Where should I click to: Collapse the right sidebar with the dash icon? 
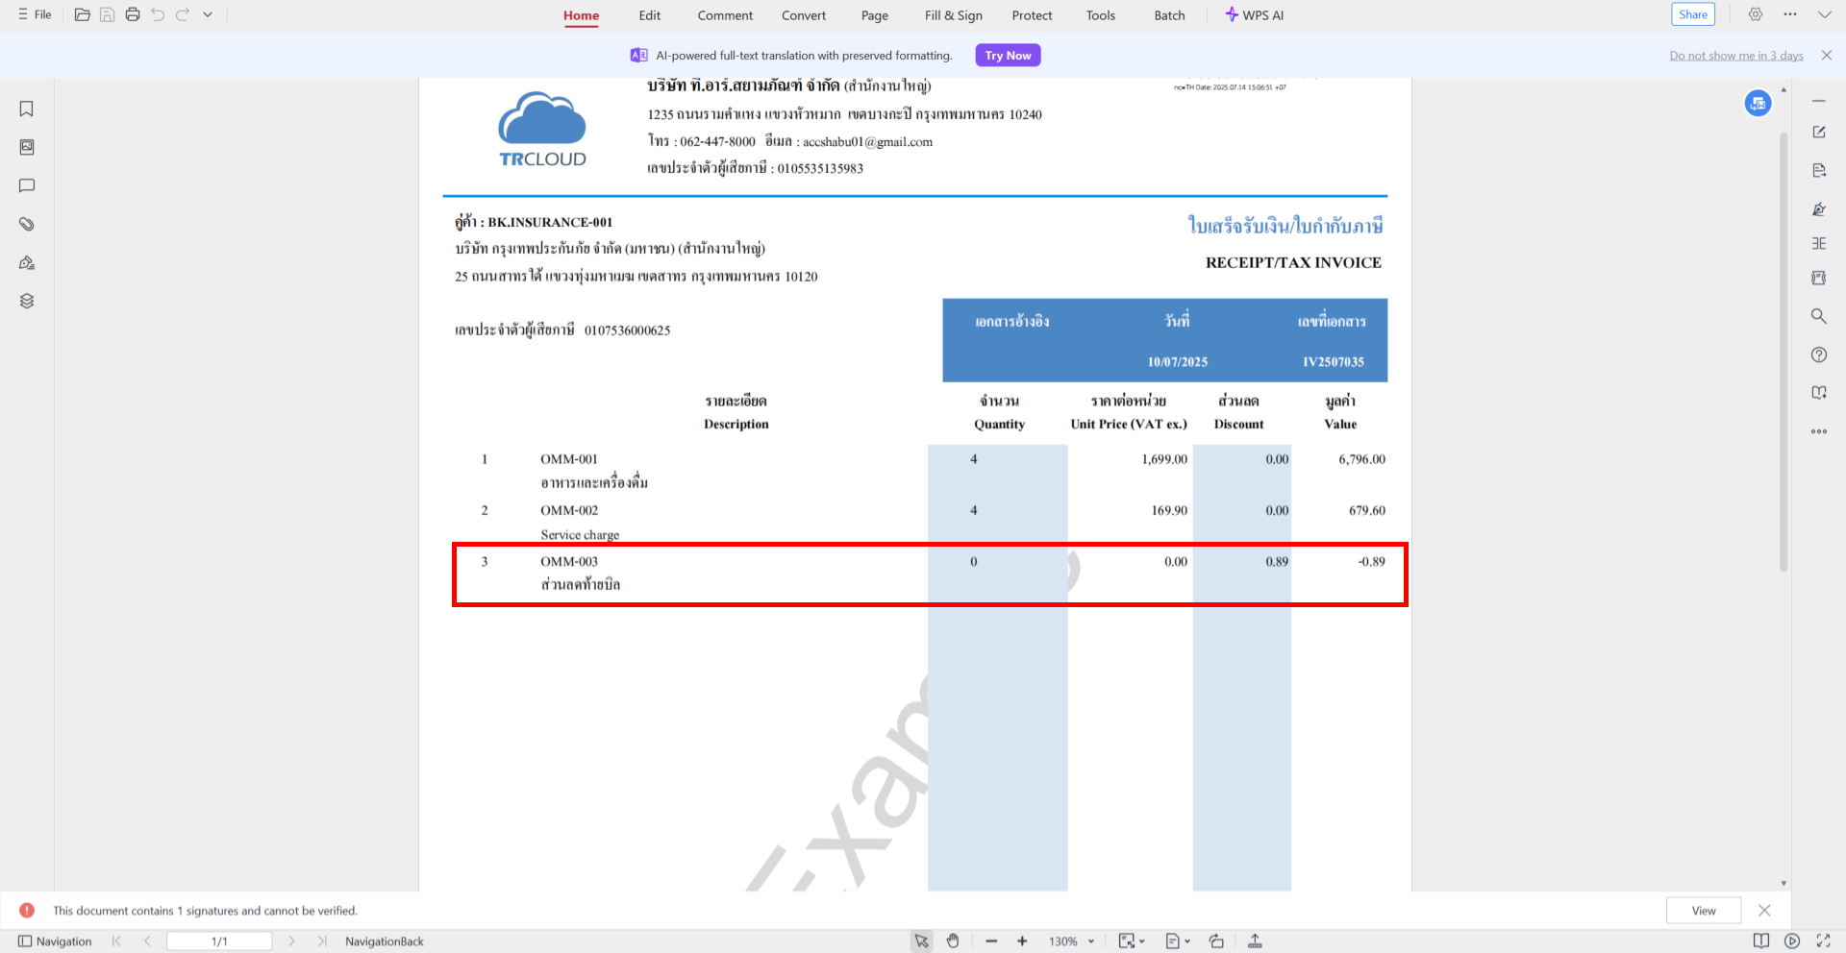click(x=1819, y=101)
